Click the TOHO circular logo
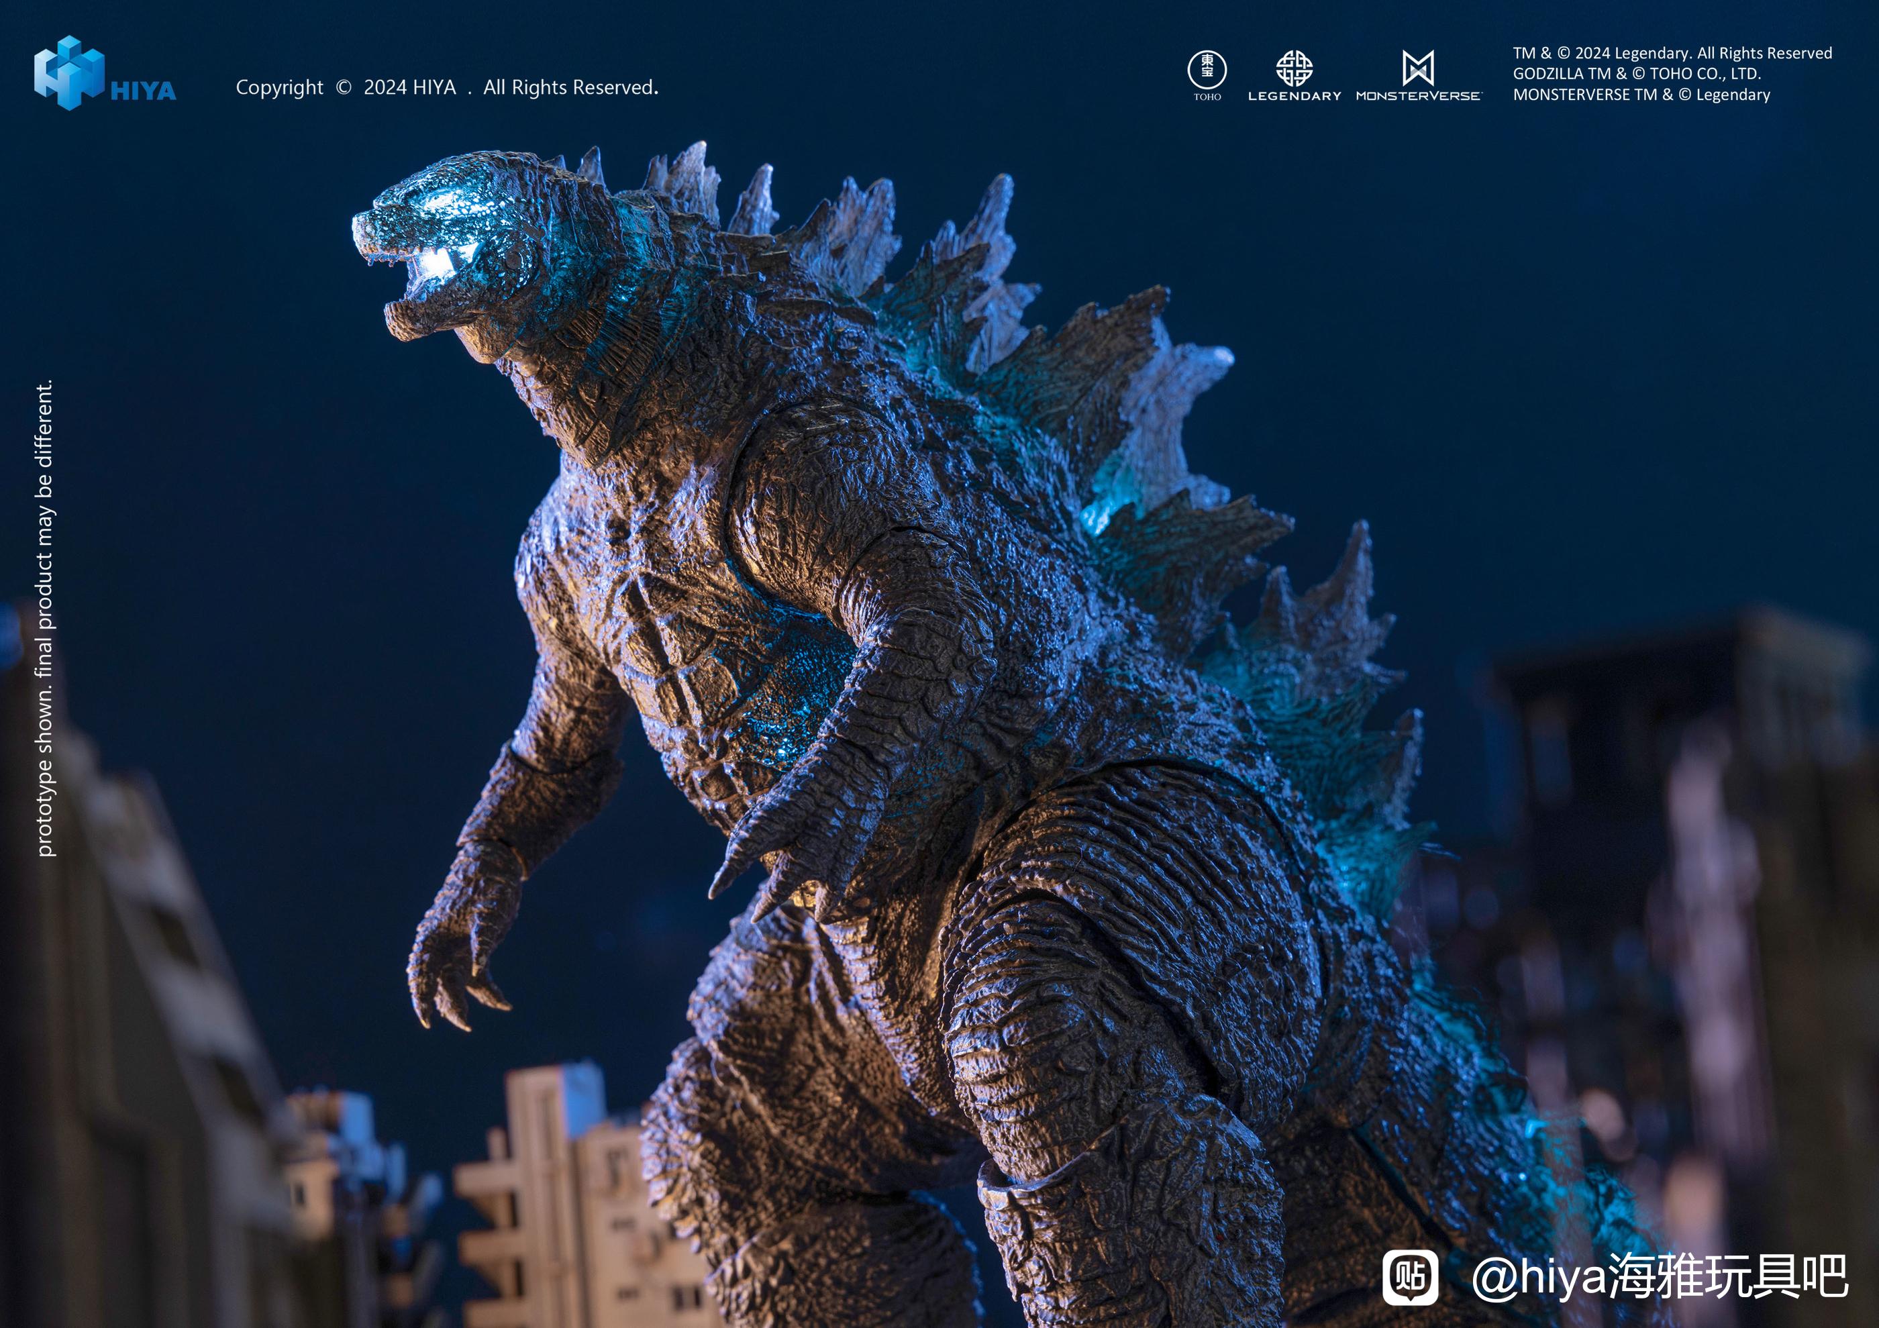The width and height of the screenshot is (1879, 1328). point(1207,70)
